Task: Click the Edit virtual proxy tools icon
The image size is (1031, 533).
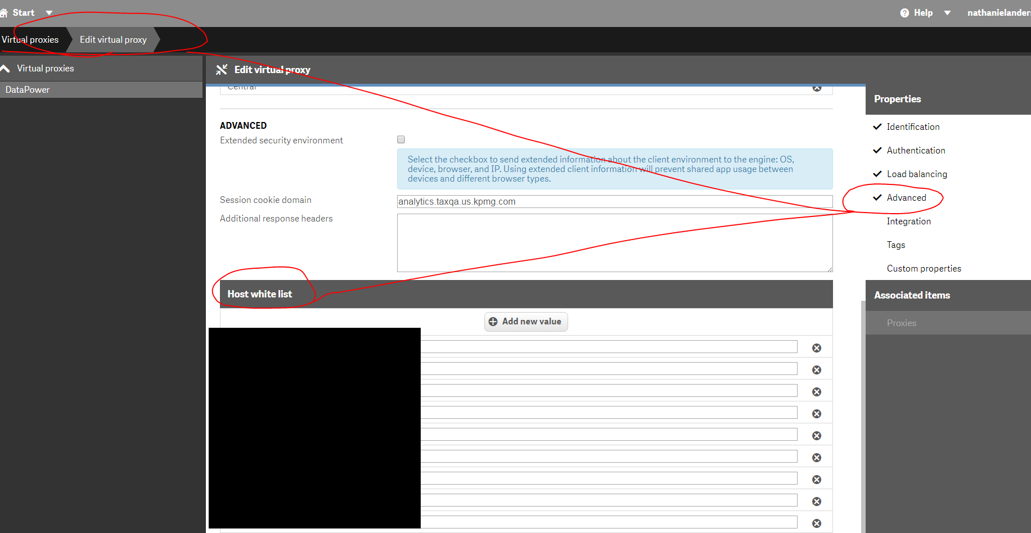Action: (x=222, y=69)
